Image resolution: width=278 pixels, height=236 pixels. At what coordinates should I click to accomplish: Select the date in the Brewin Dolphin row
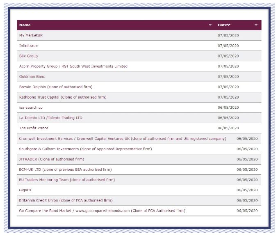click(228, 87)
